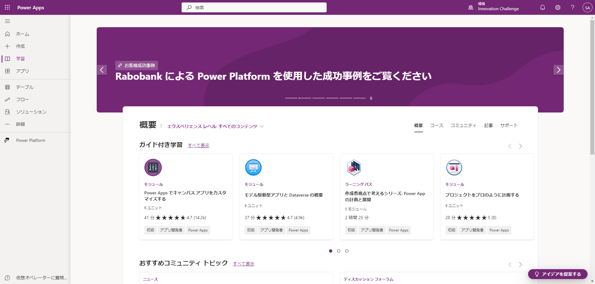Click the アプリ apps icon
The height and width of the screenshot is (284, 595).
point(7,71)
